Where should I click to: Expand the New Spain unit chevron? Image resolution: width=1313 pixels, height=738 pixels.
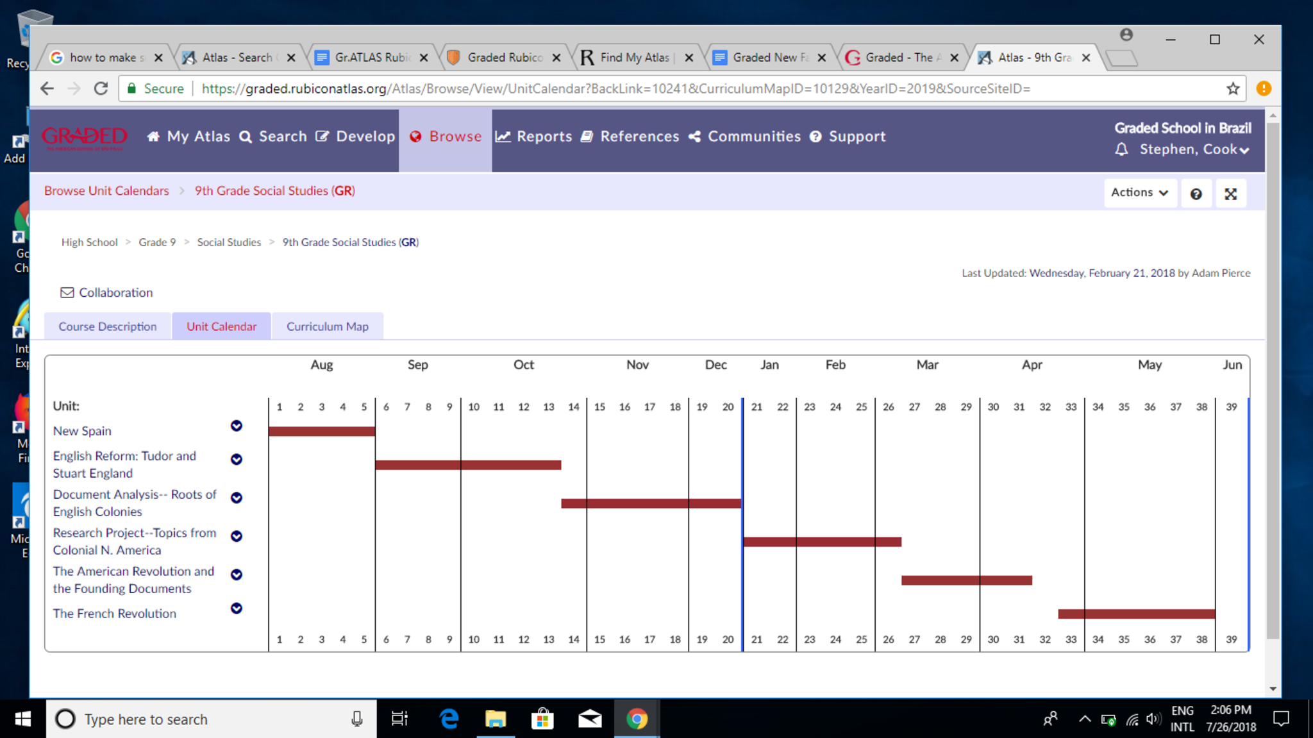[237, 426]
